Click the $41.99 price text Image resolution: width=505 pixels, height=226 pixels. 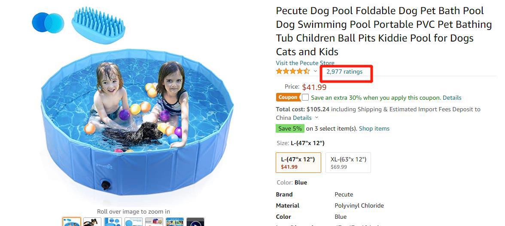coord(314,87)
